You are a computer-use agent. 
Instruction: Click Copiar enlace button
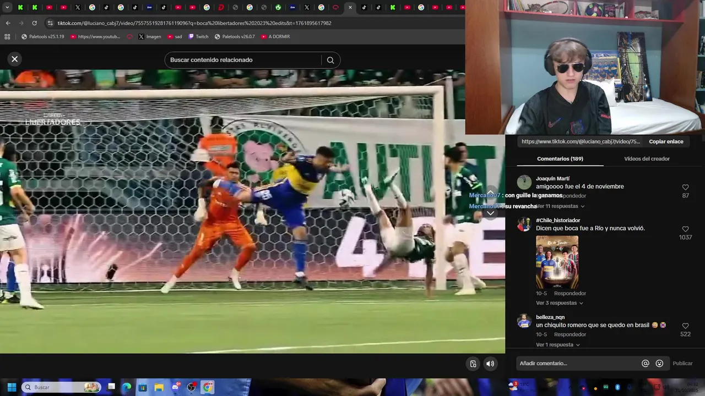[666, 141]
